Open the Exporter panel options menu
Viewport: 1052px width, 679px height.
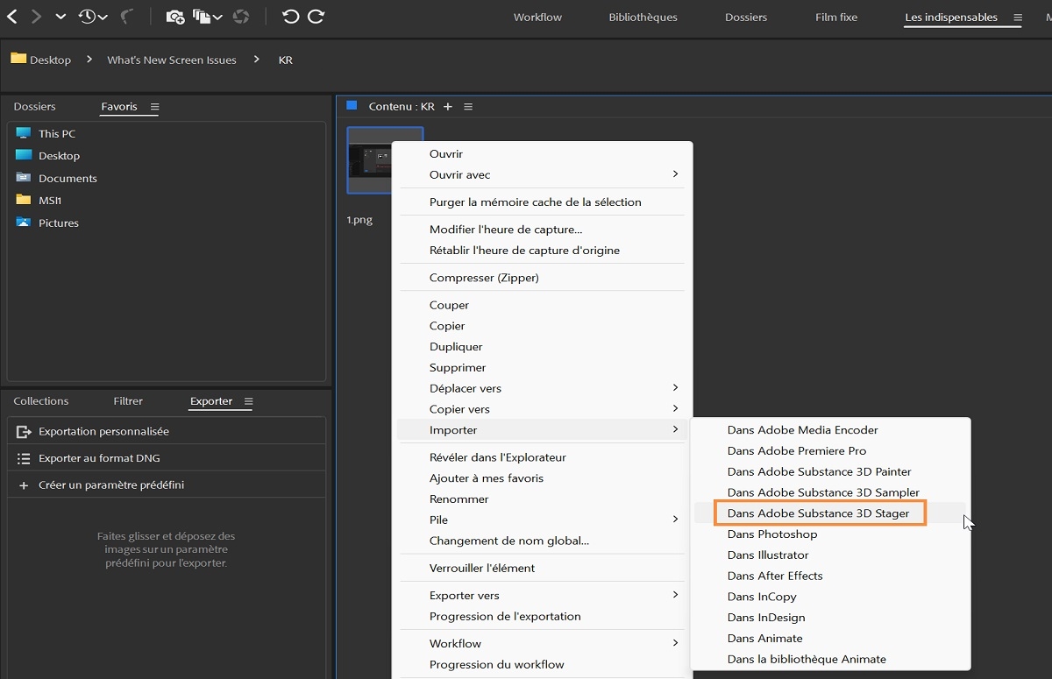click(x=249, y=401)
